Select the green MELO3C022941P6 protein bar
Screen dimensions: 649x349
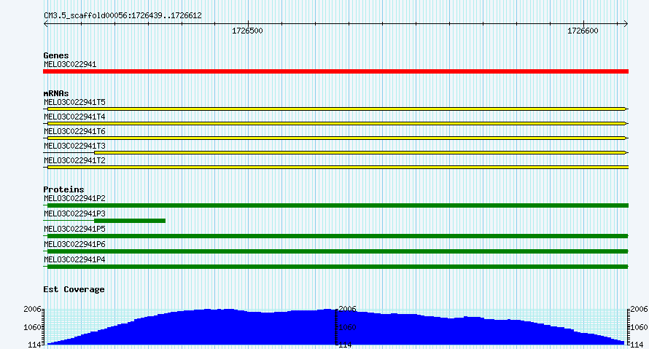click(338, 251)
